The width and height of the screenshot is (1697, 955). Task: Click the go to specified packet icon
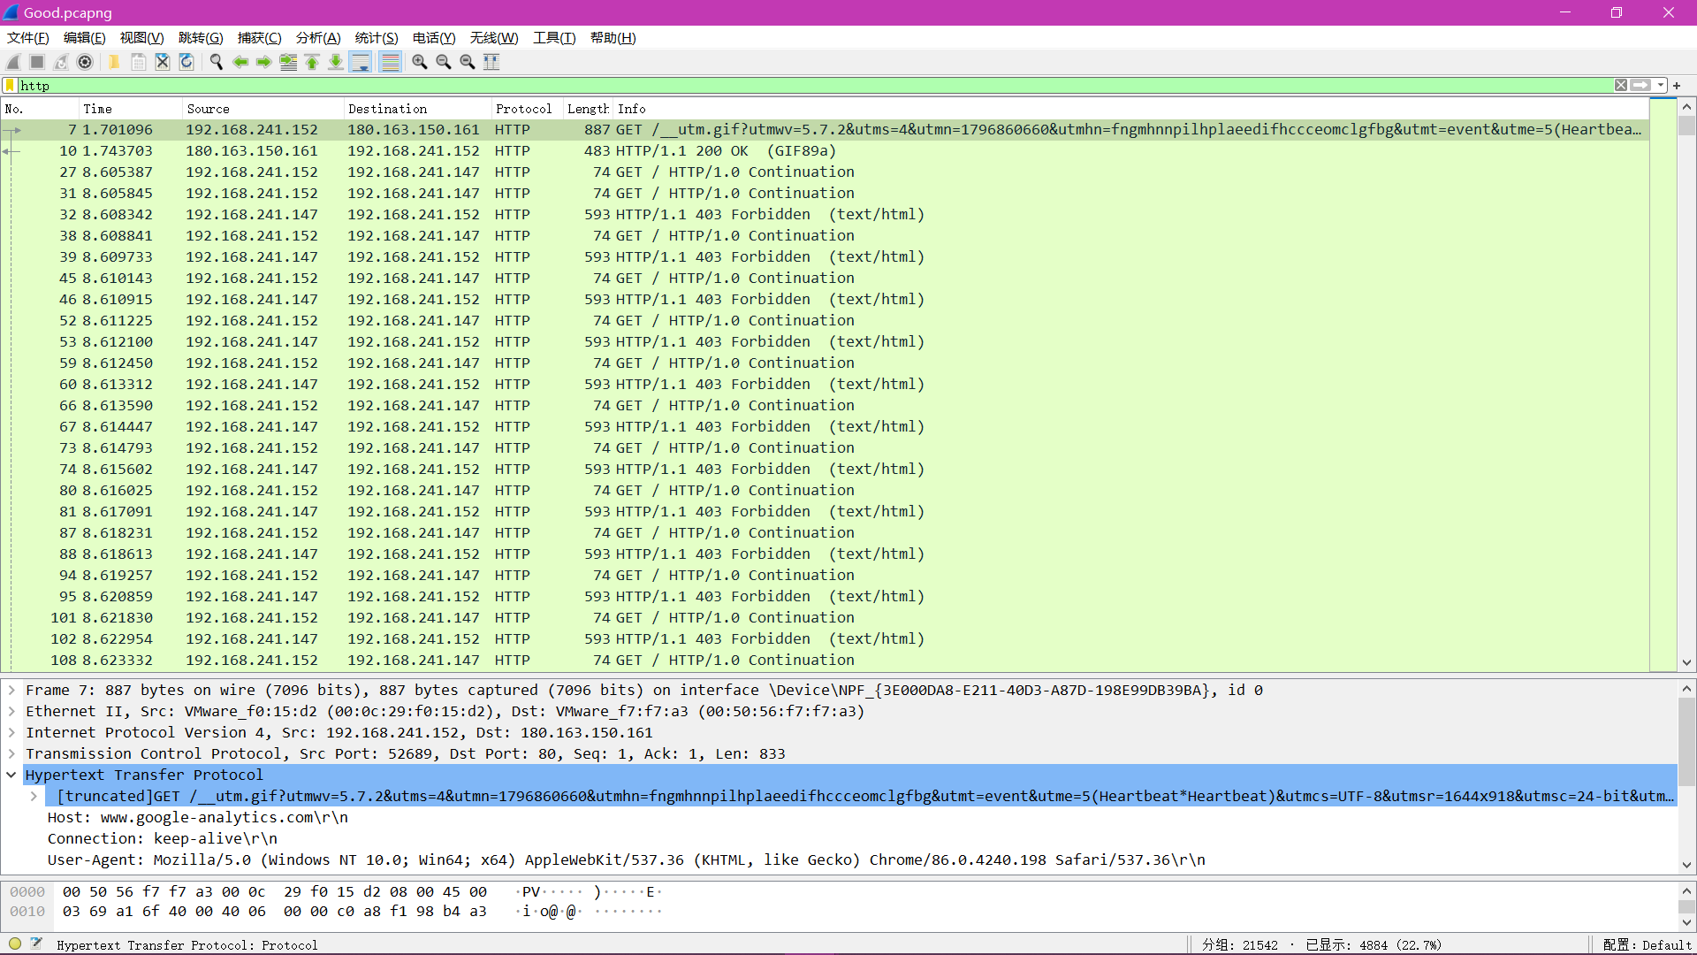pos(288,62)
